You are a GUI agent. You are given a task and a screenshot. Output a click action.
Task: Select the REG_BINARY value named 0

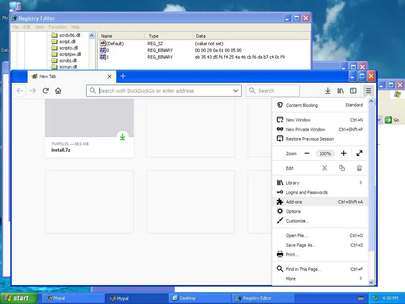108,50
